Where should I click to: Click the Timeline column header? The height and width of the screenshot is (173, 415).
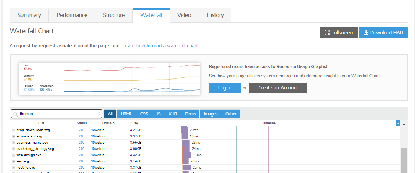269,123
